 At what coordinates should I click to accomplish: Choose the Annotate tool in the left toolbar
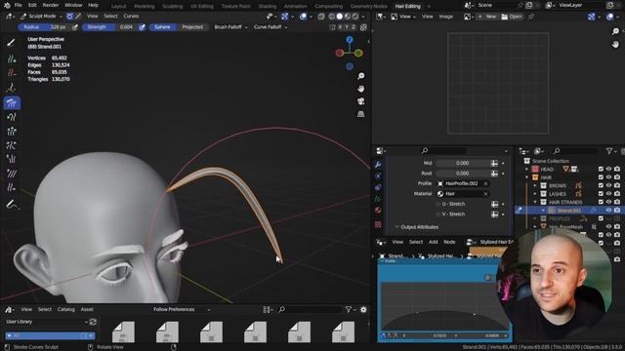click(12, 205)
